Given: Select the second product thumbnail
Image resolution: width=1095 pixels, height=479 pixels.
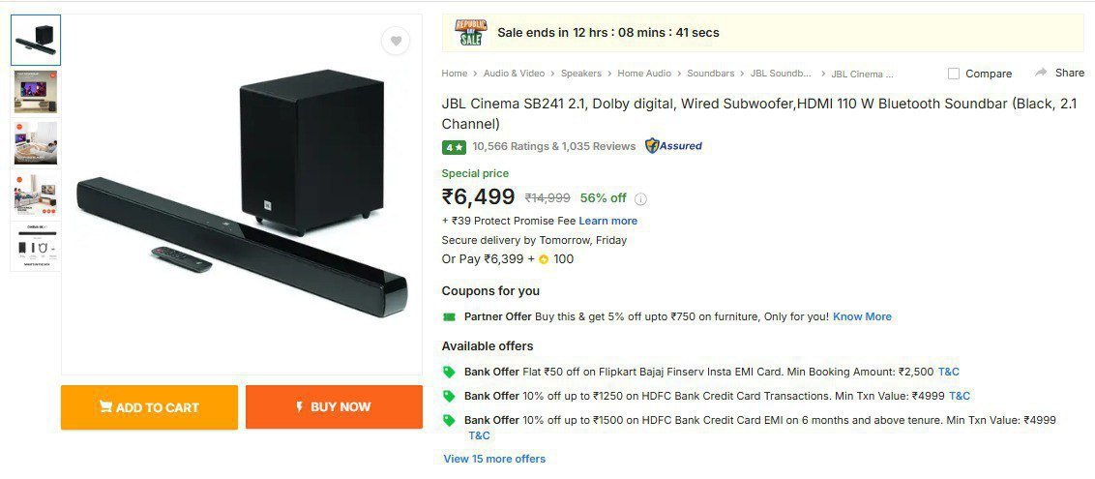Looking at the screenshot, I should pyautogui.click(x=36, y=91).
